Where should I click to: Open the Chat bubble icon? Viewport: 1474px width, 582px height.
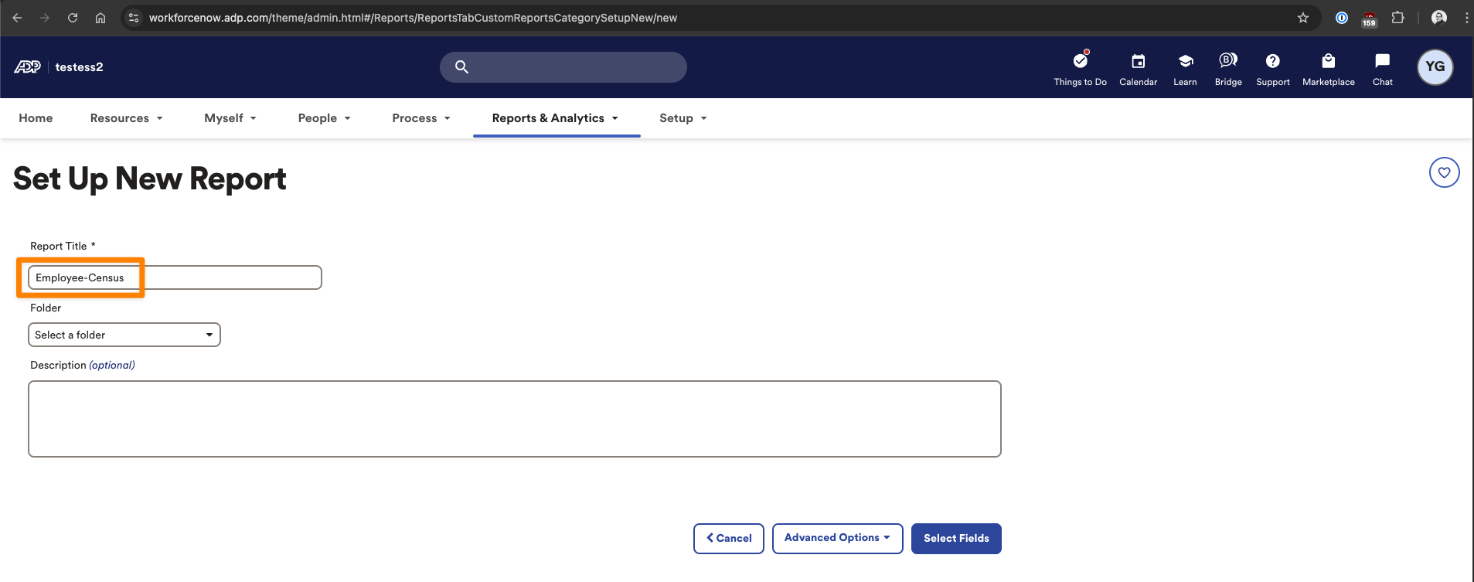[x=1383, y=61]
